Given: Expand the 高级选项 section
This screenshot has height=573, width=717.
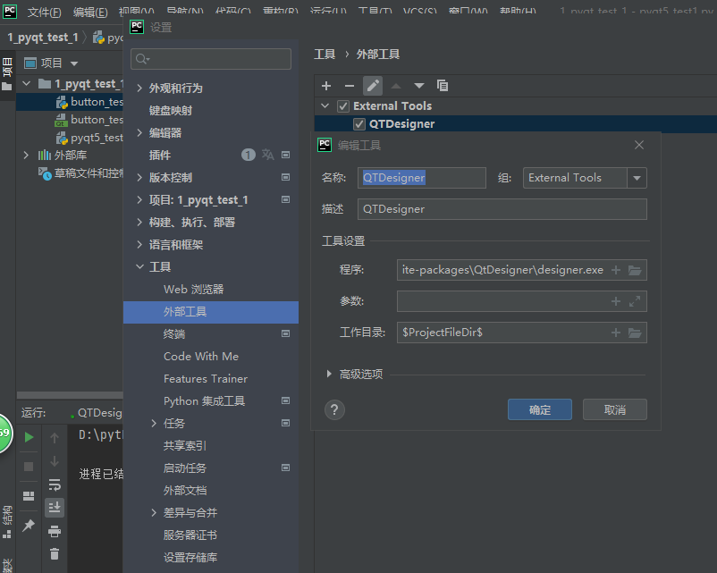Looking at the screenshot, I should point(329,374).
